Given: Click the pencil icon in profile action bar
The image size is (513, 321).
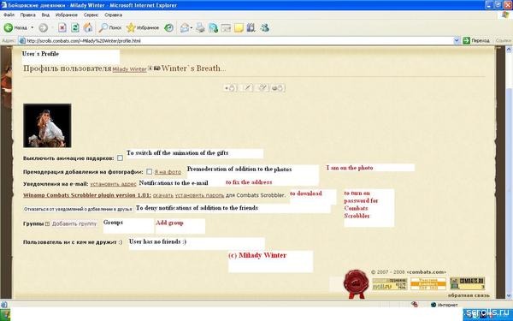Looking at the screenshot, I should (247, 88).
